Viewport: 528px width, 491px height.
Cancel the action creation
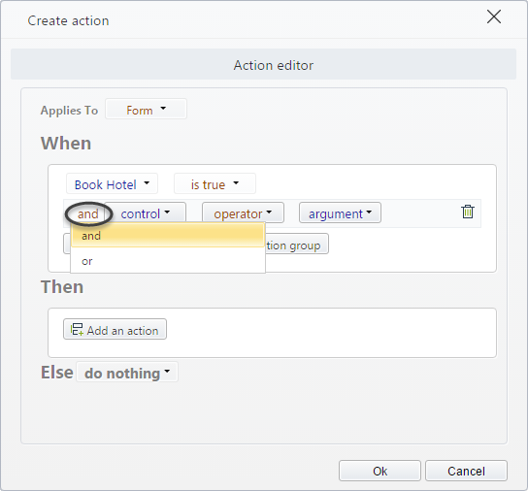pyautogui.click(x=466, y=471)
